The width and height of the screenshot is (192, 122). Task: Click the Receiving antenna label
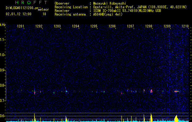tap(70, 14)
